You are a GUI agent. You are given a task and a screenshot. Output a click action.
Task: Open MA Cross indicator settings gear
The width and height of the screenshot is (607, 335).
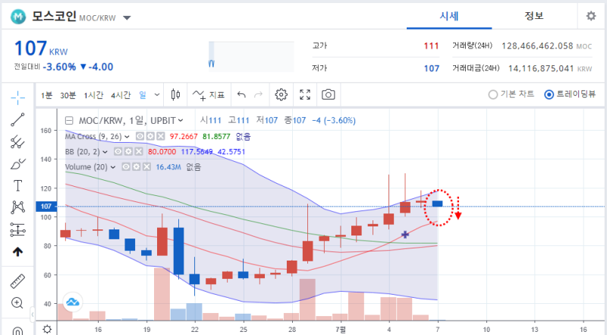coord(150,136)
